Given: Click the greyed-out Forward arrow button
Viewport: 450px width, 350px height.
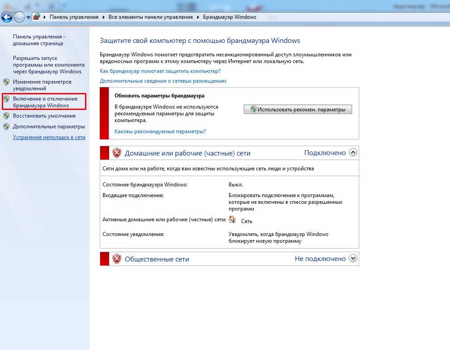Looking at the screenshot, I should click(19, 17).
